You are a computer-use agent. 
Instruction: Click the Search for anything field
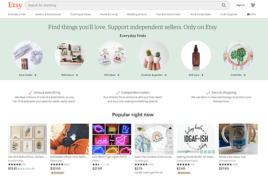[124, 5]
